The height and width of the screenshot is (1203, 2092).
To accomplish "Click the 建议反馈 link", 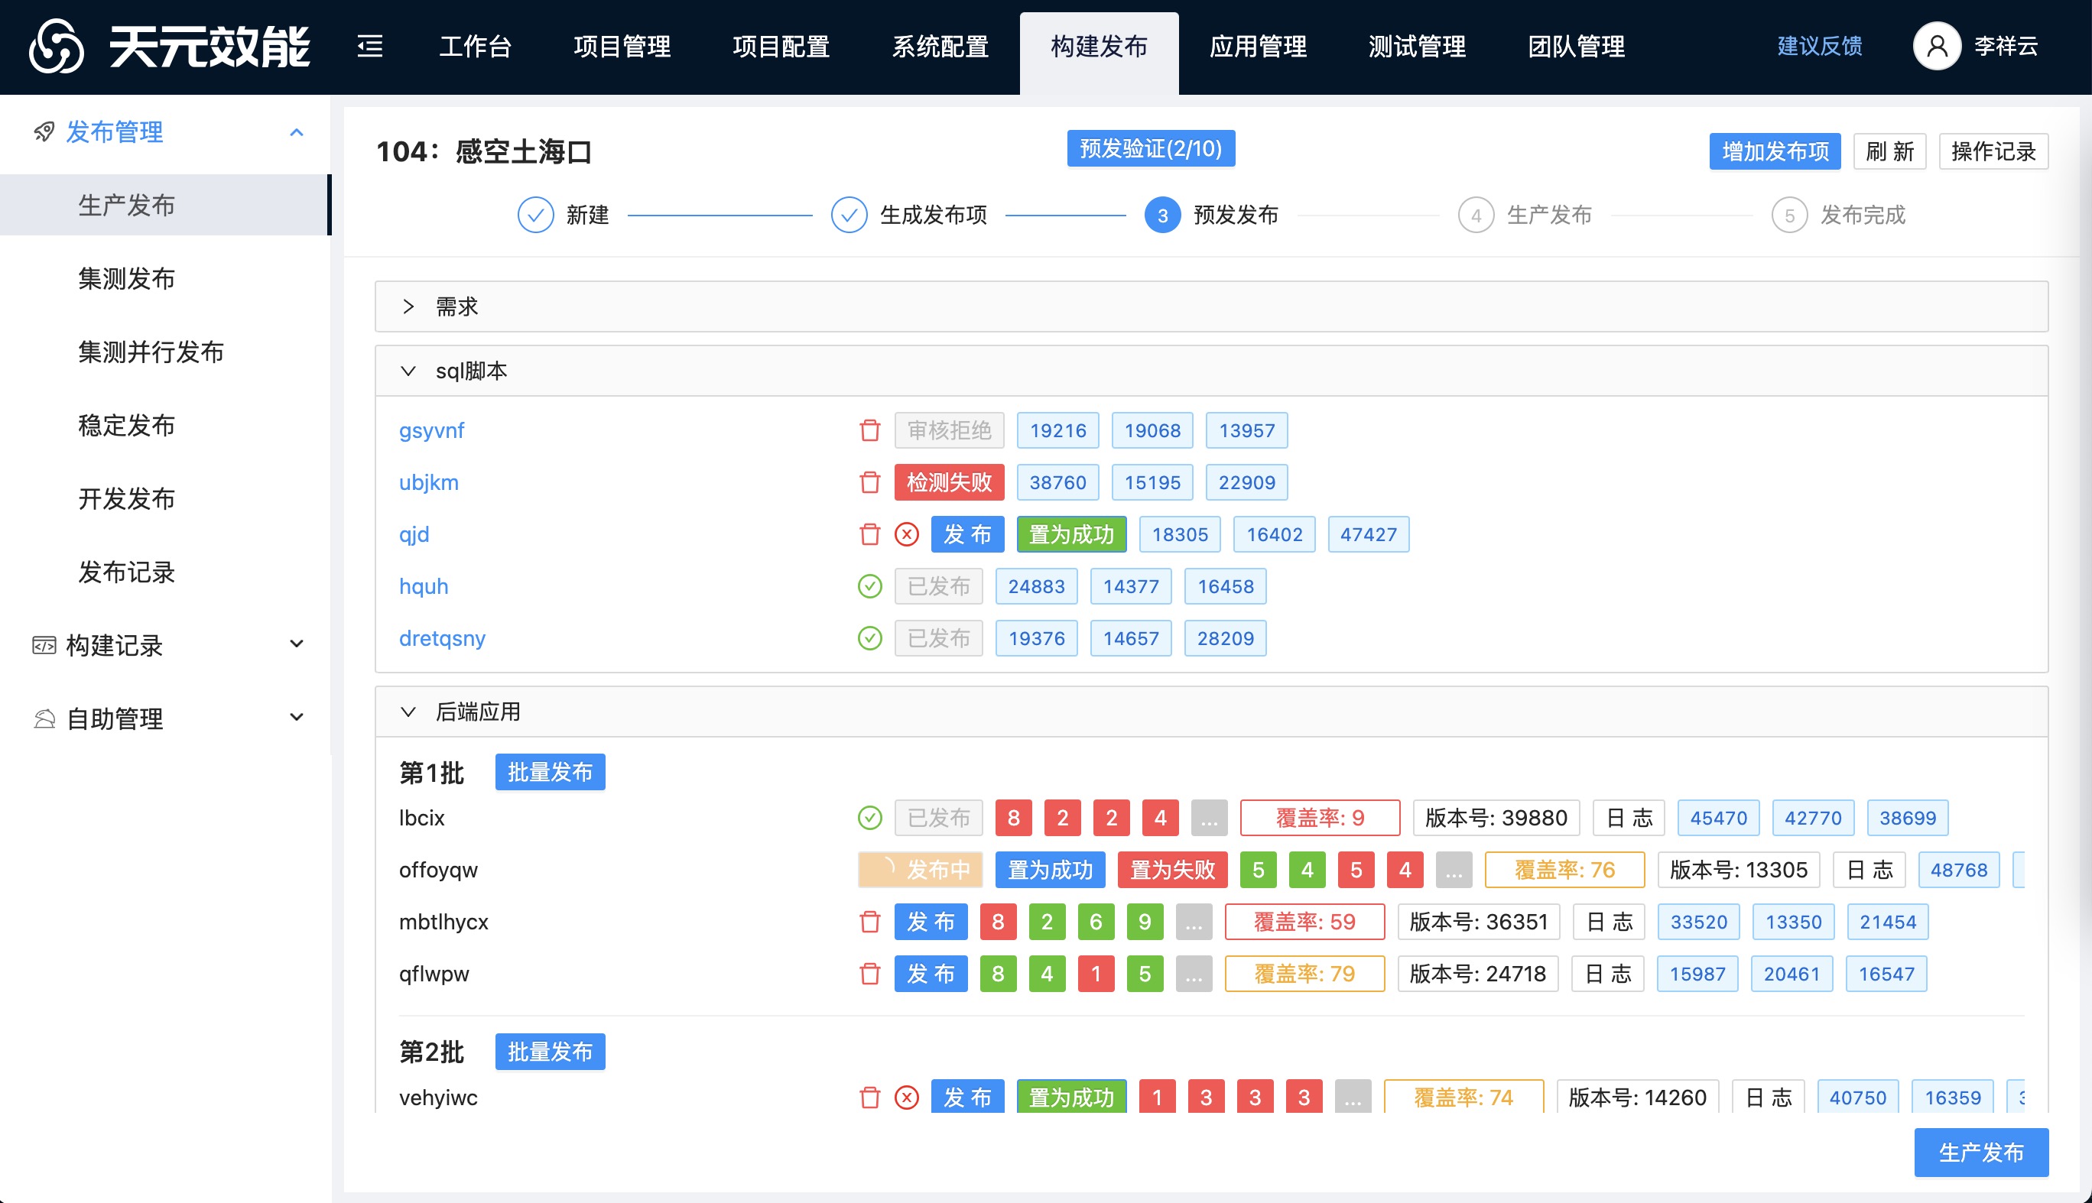I will [x=1819, y=47].
